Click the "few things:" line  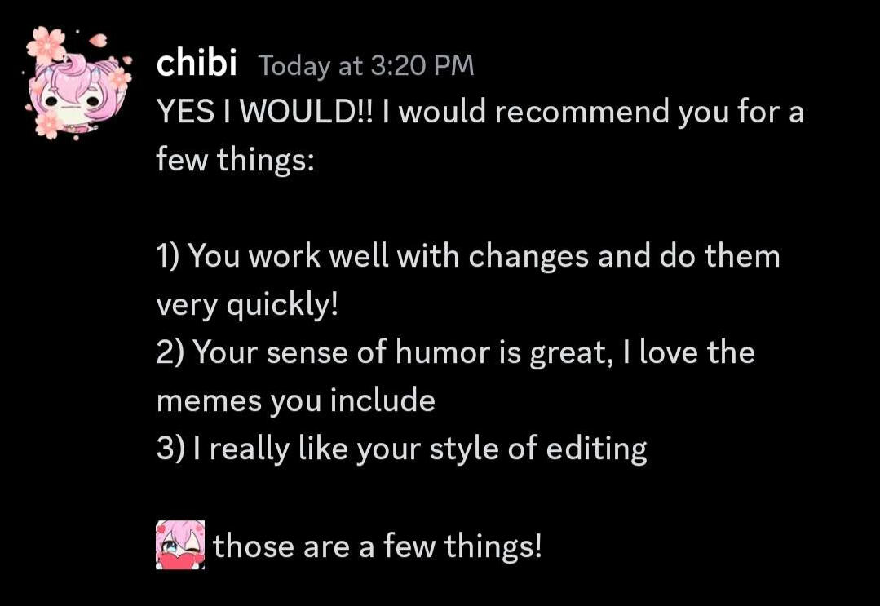(235, 160)
